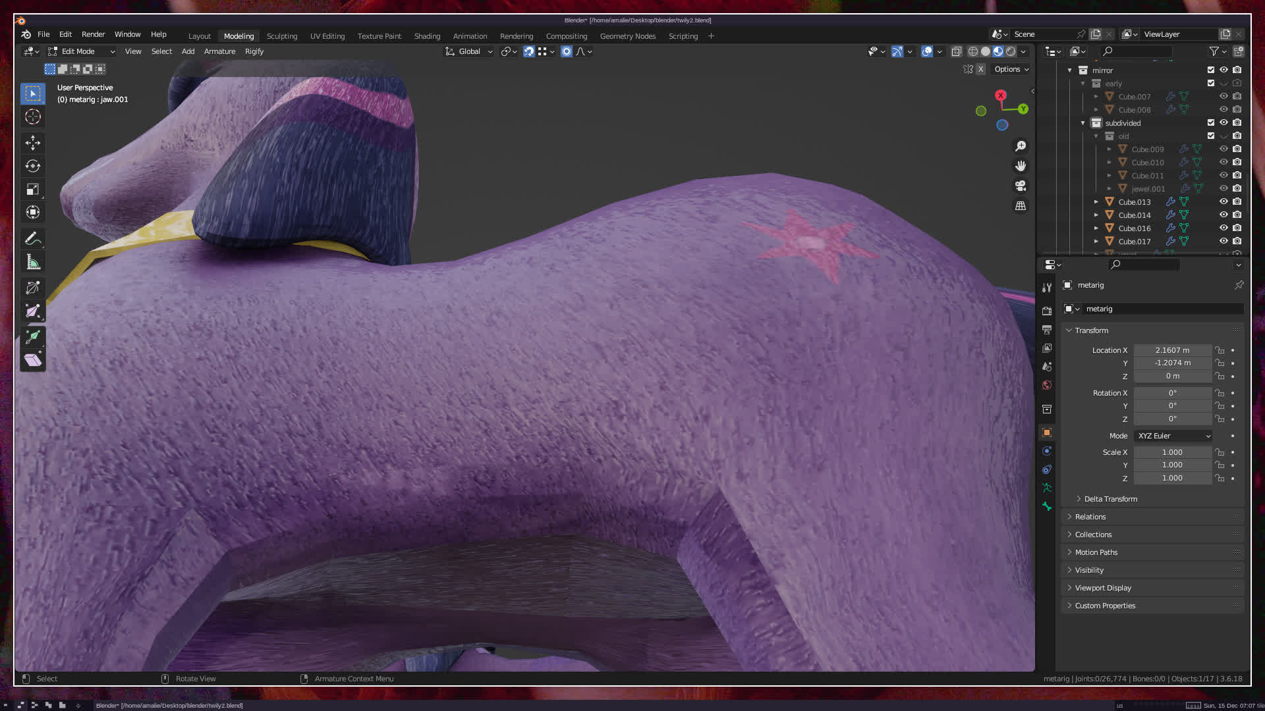
Task: Click the Location X value field
Action: (1172, 350)
